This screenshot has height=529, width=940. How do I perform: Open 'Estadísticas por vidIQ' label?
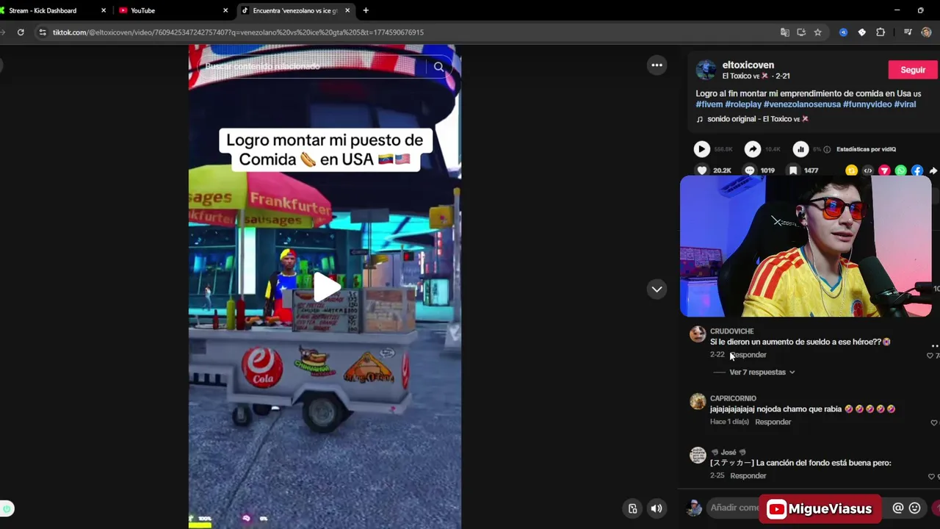coord(866,149)
